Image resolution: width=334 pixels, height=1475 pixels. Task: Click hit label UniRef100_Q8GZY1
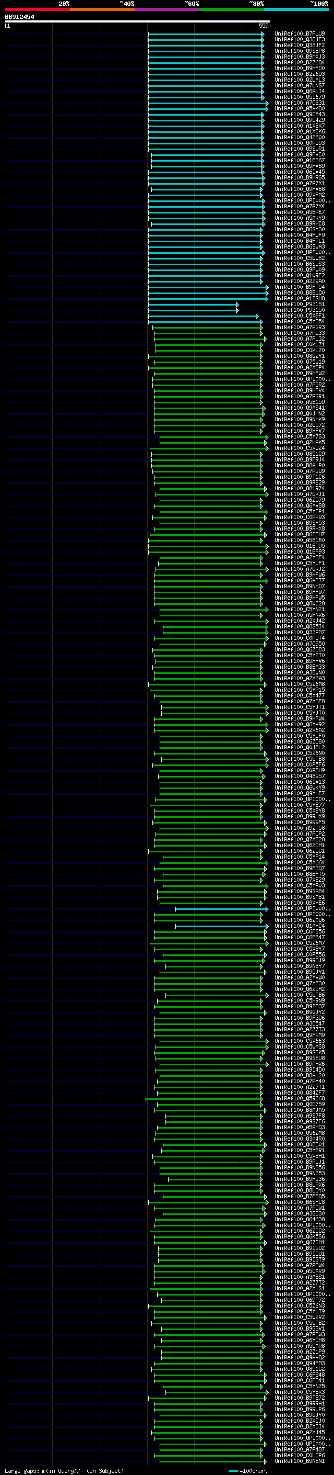pos(300,356)
